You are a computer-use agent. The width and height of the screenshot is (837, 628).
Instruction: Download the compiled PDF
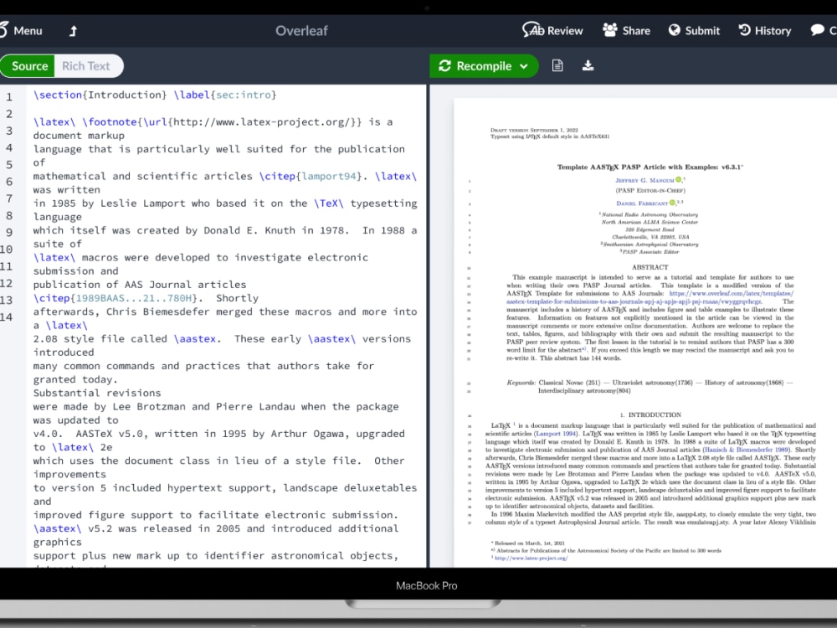tap(588, 64)
